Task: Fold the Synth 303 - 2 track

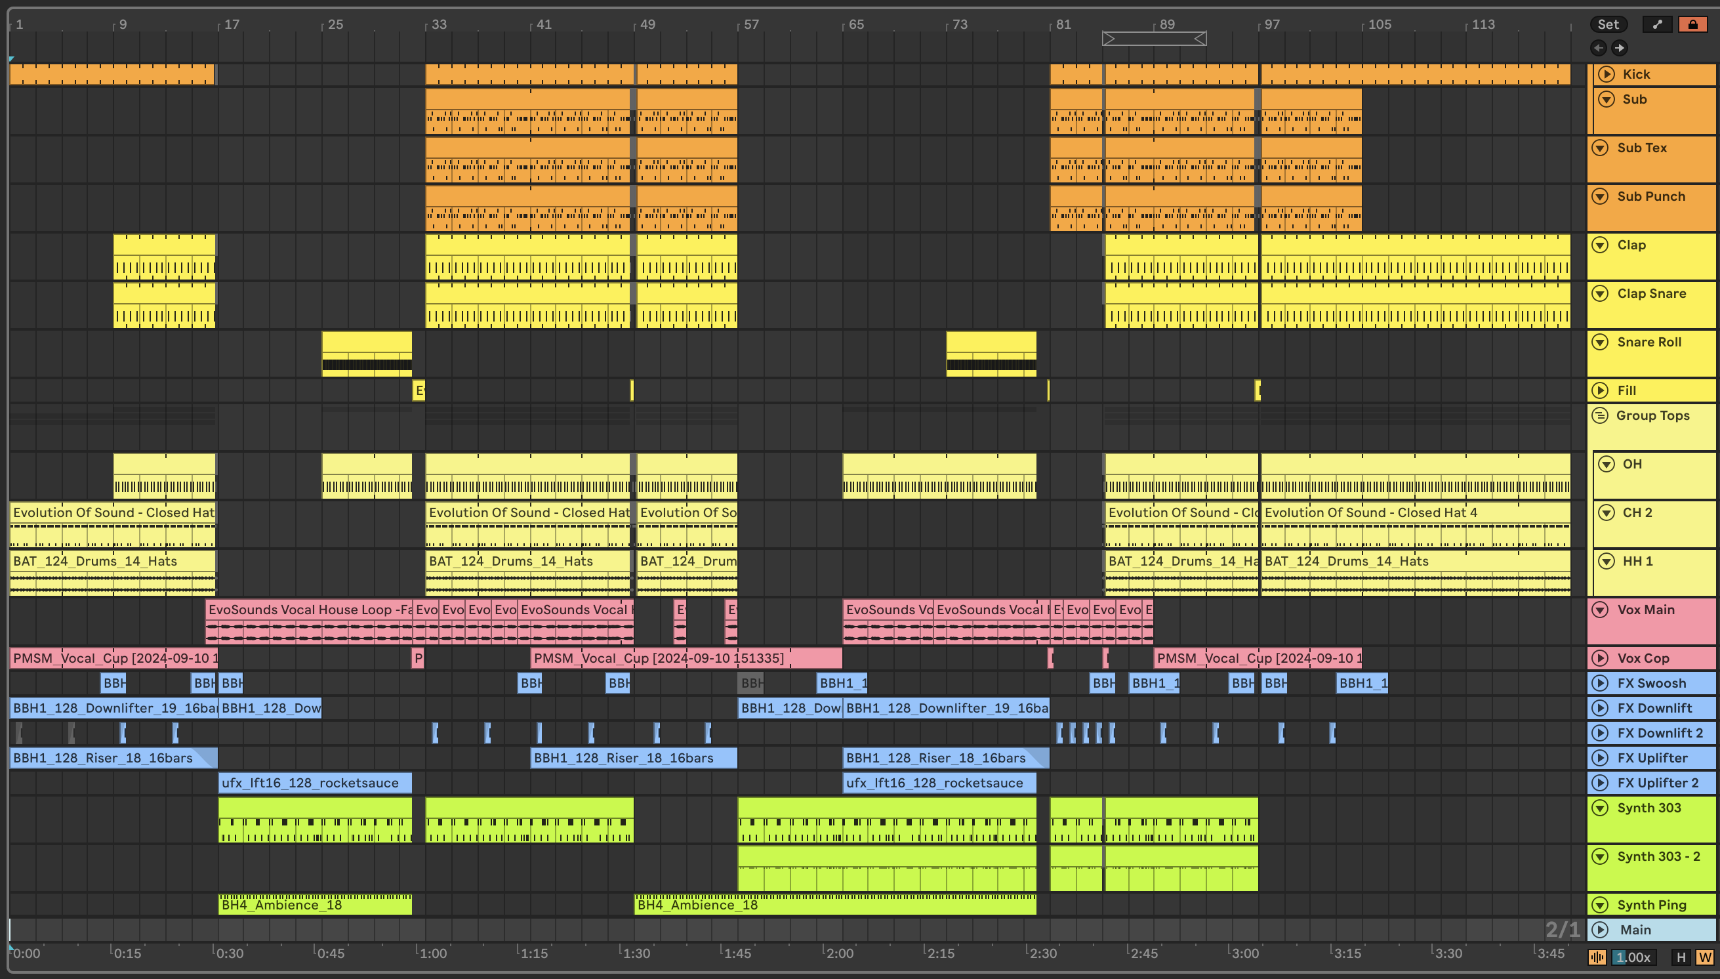Action: [x=1601, y=857]
